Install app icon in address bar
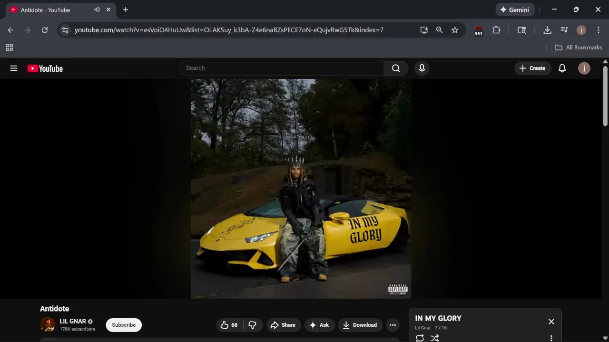Image resolution: width=609 pixels, height=342 pixels. [x=424, y=30]
